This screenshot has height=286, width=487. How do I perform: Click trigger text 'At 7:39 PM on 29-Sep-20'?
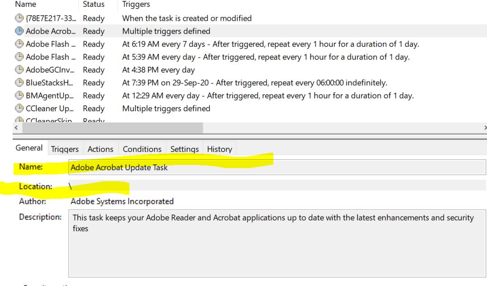tap(166, 83)
